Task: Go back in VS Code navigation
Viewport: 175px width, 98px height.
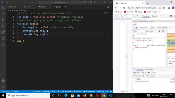Action: tap(32, 2)
